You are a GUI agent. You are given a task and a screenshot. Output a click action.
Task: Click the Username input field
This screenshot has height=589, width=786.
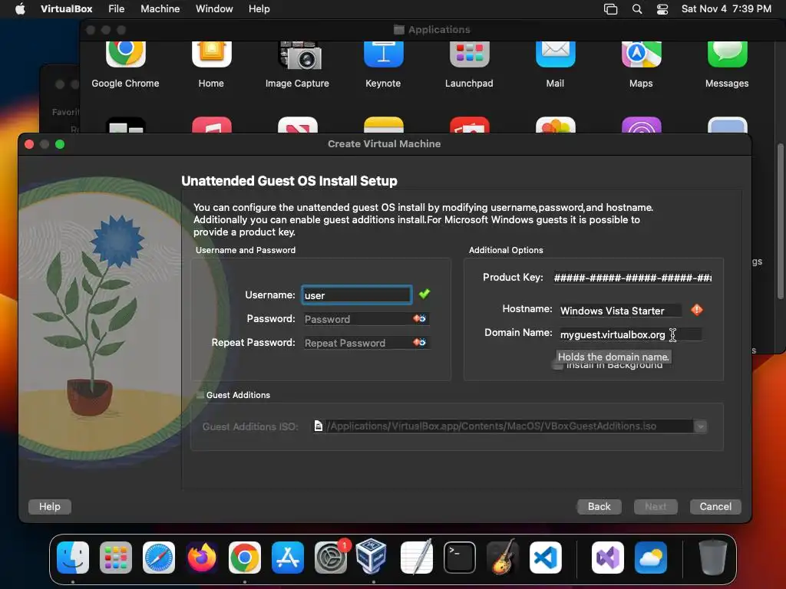coord(356,295)
